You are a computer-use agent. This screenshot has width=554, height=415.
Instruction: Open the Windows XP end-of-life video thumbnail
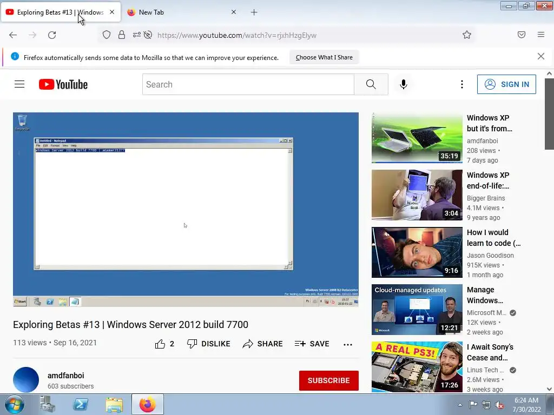pos(417,195)
